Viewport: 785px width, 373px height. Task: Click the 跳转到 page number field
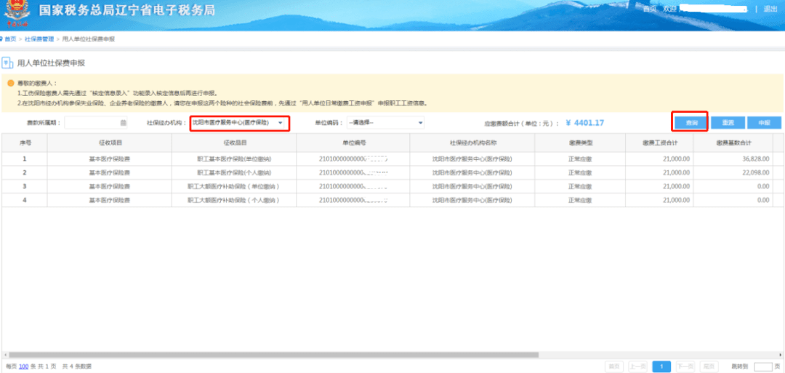(763, 366)
